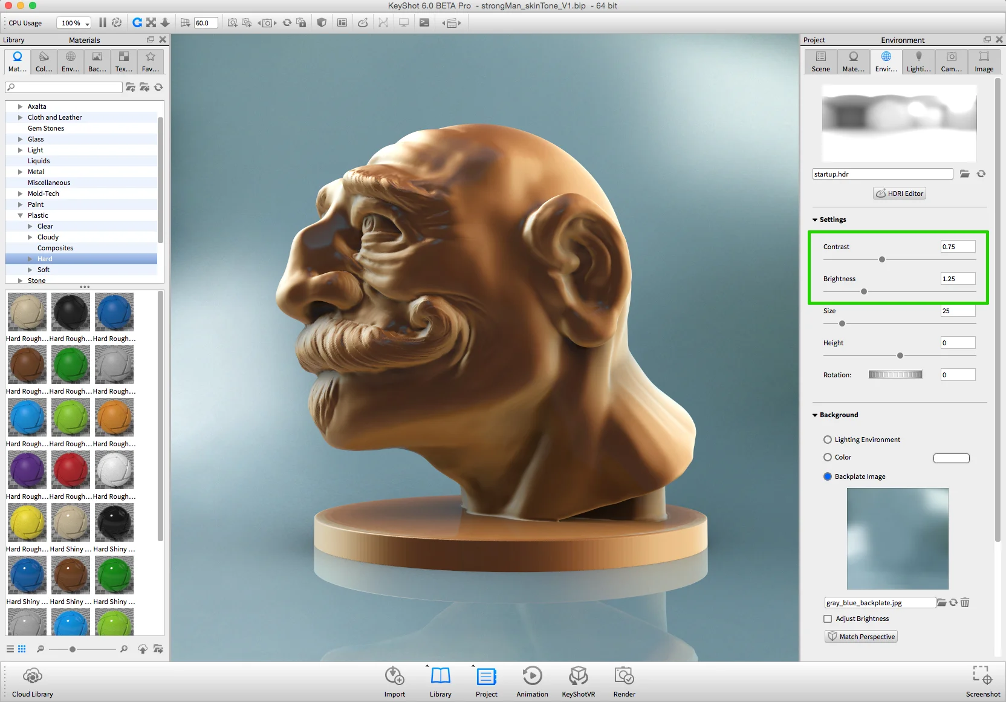This screenshot has width=1006, height=702.
Task: Select the Dolly camera tool
Action: coord(165,22)
